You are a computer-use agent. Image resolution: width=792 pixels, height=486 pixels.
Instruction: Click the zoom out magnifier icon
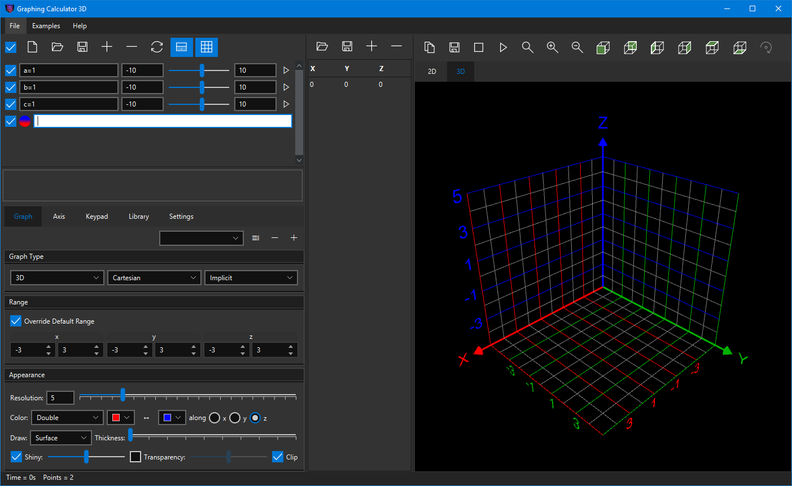point(577,48)
